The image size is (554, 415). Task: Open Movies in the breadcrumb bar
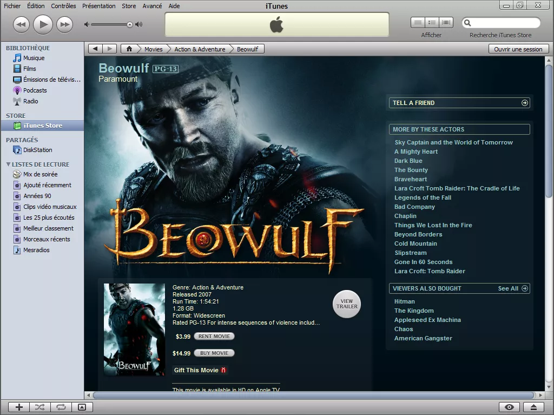pos(153,49)
